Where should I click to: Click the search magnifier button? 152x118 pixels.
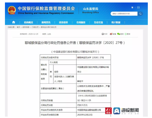140,14
